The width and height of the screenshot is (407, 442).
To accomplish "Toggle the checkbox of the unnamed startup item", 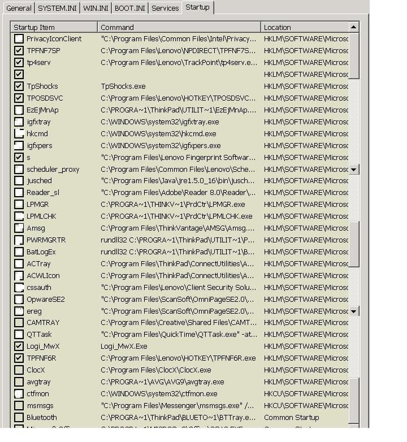I will [19, 74].
